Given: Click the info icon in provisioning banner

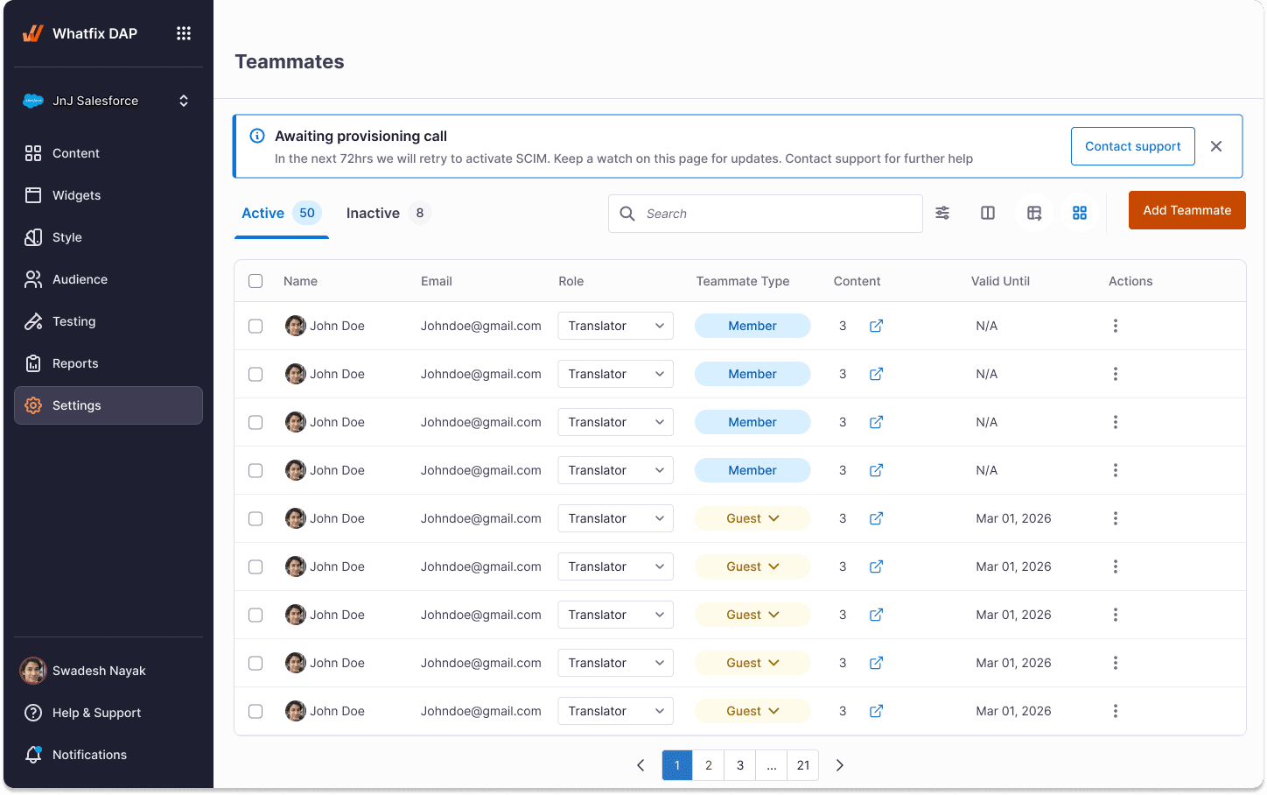Looking at the screenshot, I should pos(257,136).
